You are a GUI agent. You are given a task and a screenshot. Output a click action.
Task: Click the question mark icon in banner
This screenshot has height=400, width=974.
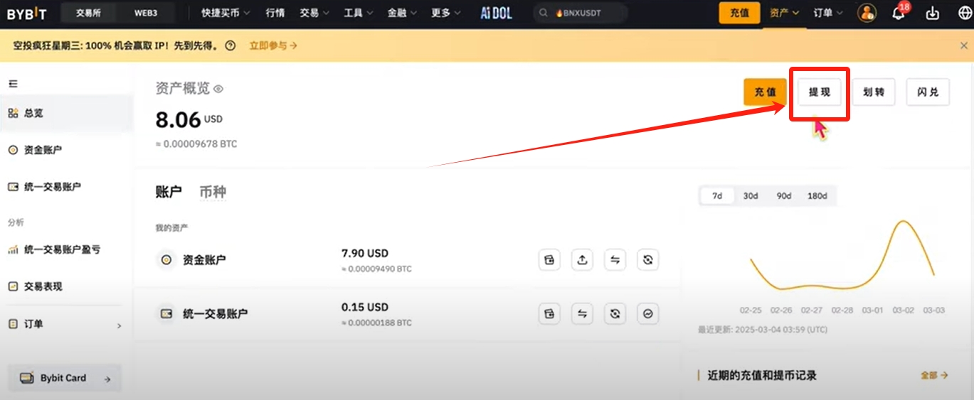pos(230,45)
